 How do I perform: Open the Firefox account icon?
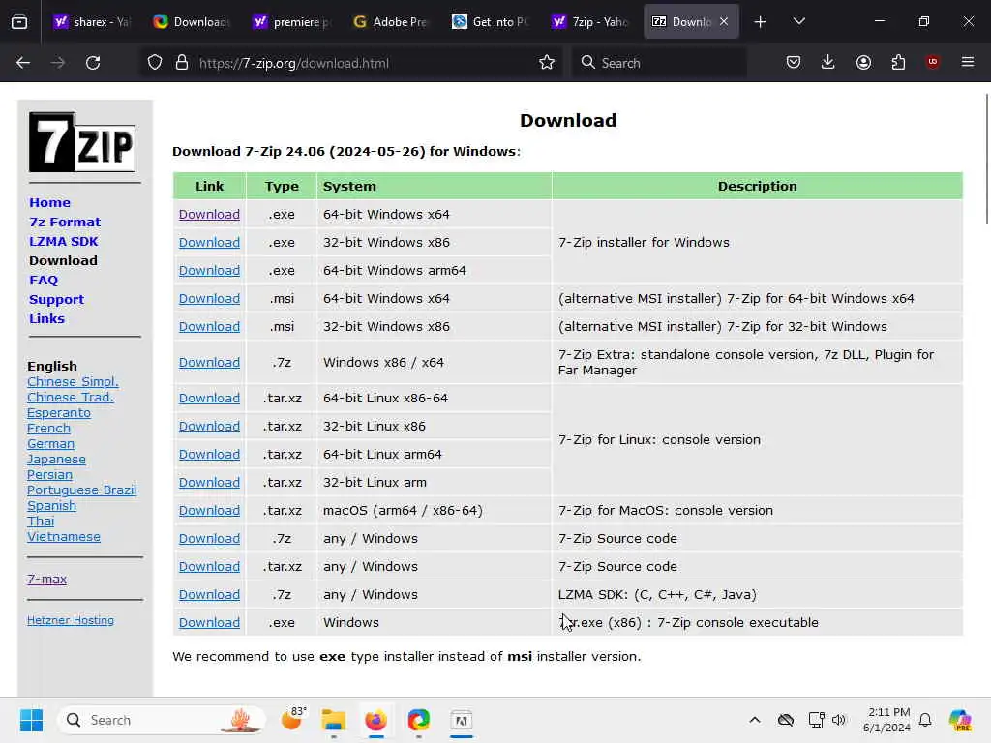click(863, 62)
